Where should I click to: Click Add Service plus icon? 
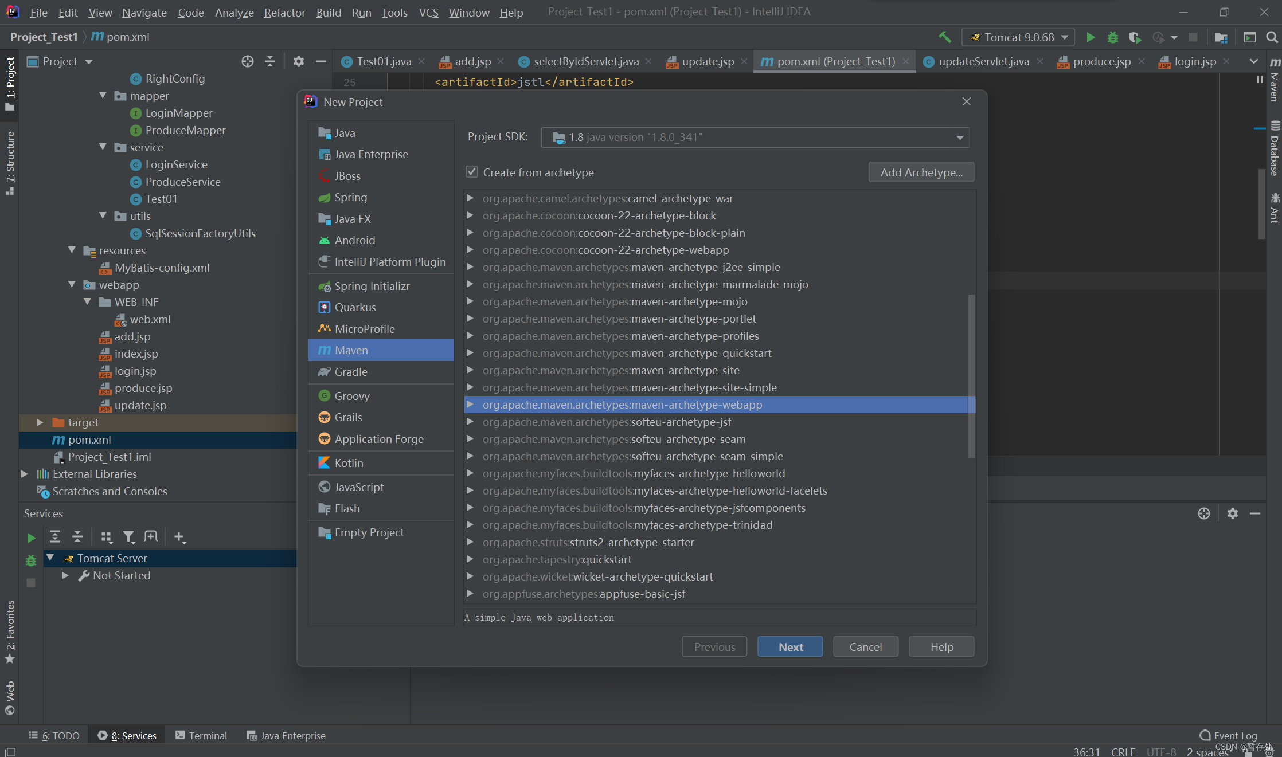tap(179, 537)
